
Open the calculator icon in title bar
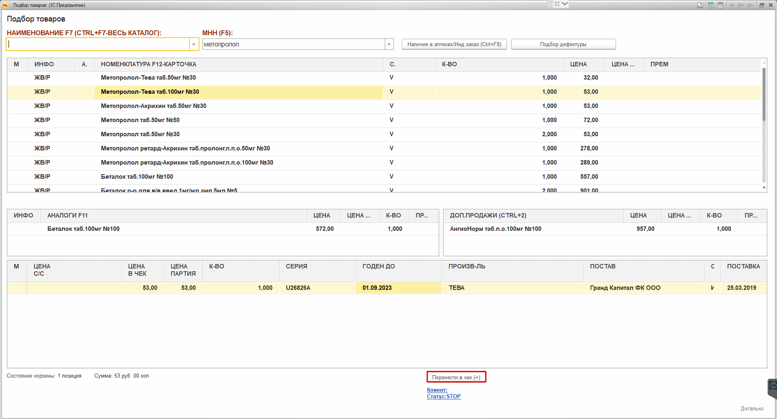point(711,5)
